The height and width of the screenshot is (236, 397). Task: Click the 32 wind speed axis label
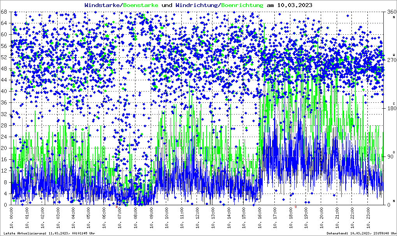tap(4, 114)
